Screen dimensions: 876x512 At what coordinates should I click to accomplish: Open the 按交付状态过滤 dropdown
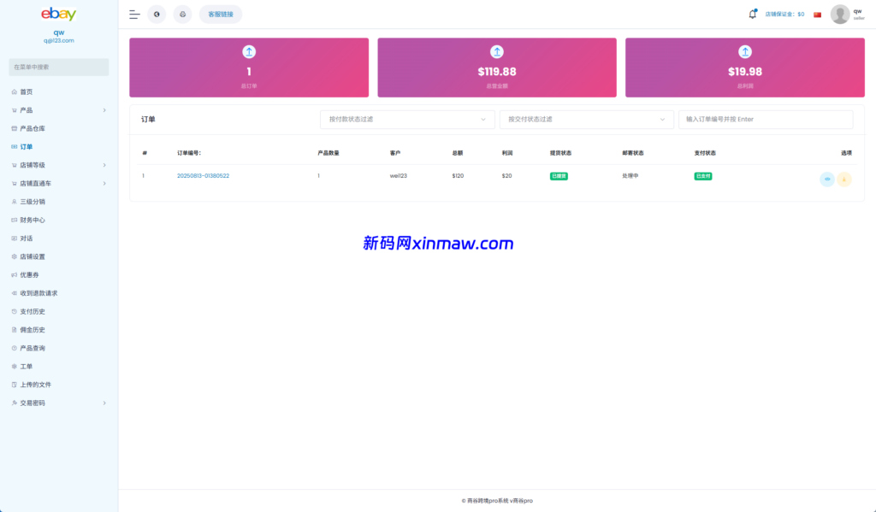pyautogui.click(x=587, y=120)
